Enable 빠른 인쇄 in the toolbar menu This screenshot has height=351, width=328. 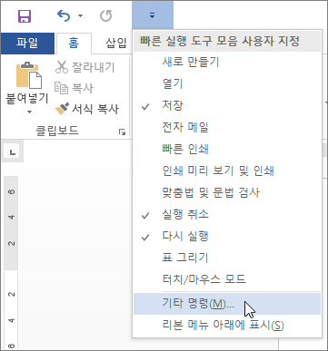click(227, 149)
